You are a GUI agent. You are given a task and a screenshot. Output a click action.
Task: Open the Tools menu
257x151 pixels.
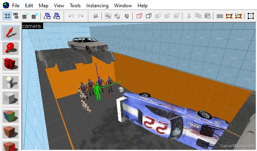click(75, 6)
